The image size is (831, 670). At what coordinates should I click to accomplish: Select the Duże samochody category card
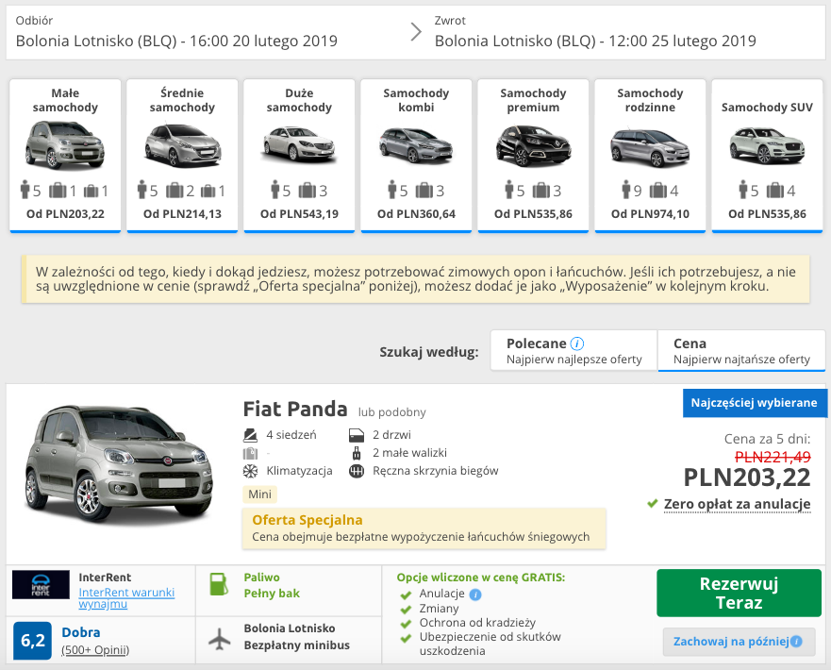[x=299, y=156]
